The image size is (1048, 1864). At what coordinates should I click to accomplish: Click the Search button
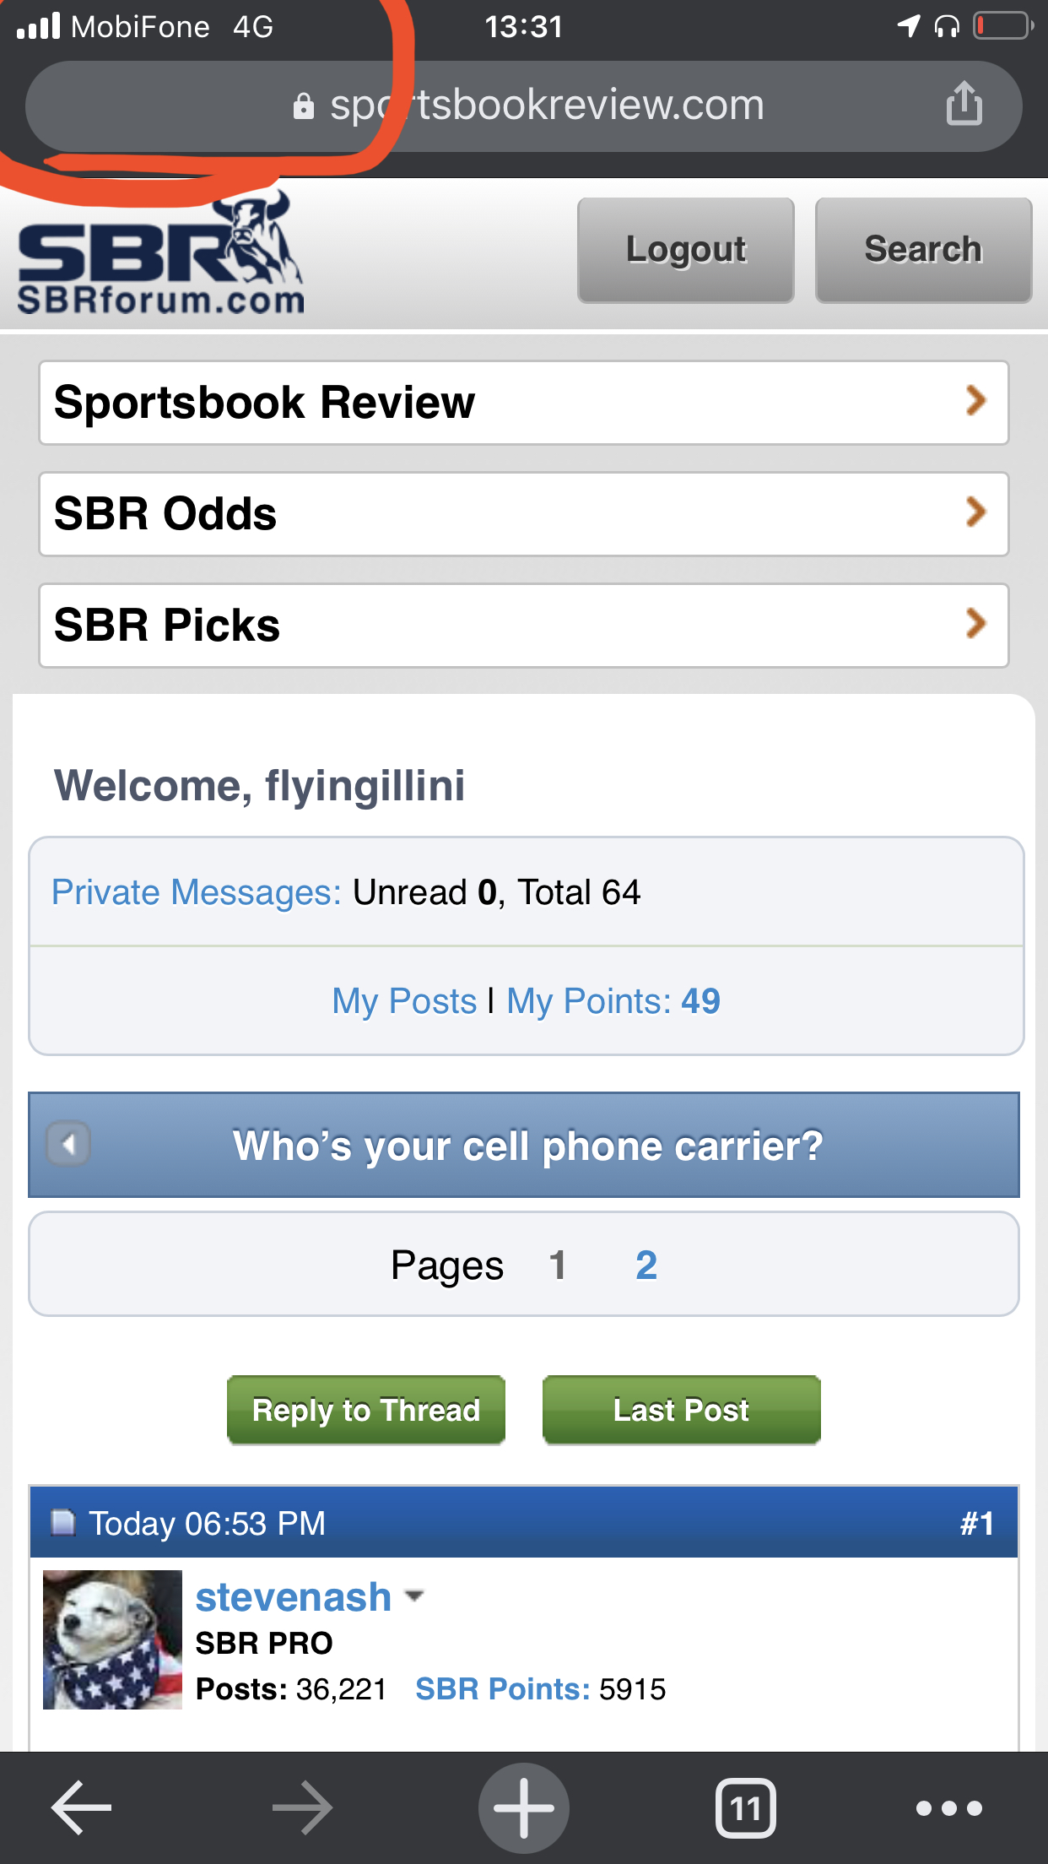point(923,250)
